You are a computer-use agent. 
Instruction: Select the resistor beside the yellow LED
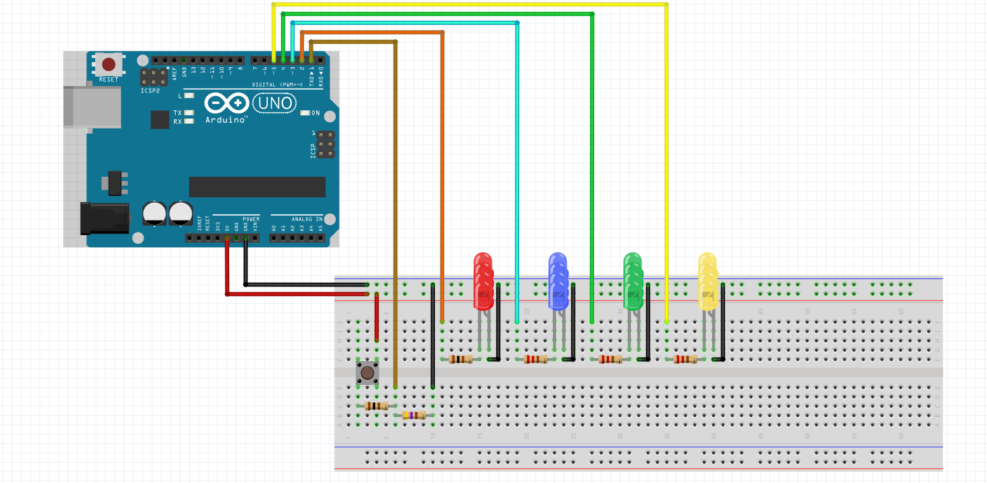coord(686,359)
